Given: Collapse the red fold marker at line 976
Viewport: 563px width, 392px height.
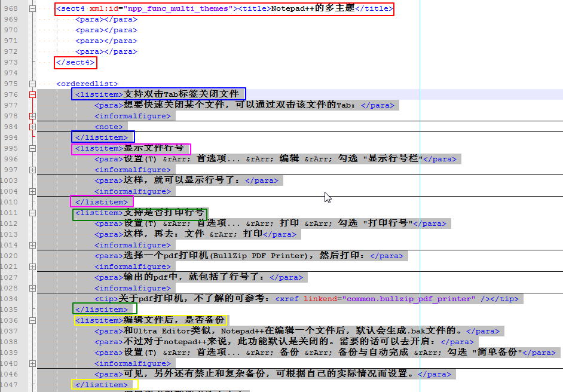Looking at the screenshot, I should 32,94.
